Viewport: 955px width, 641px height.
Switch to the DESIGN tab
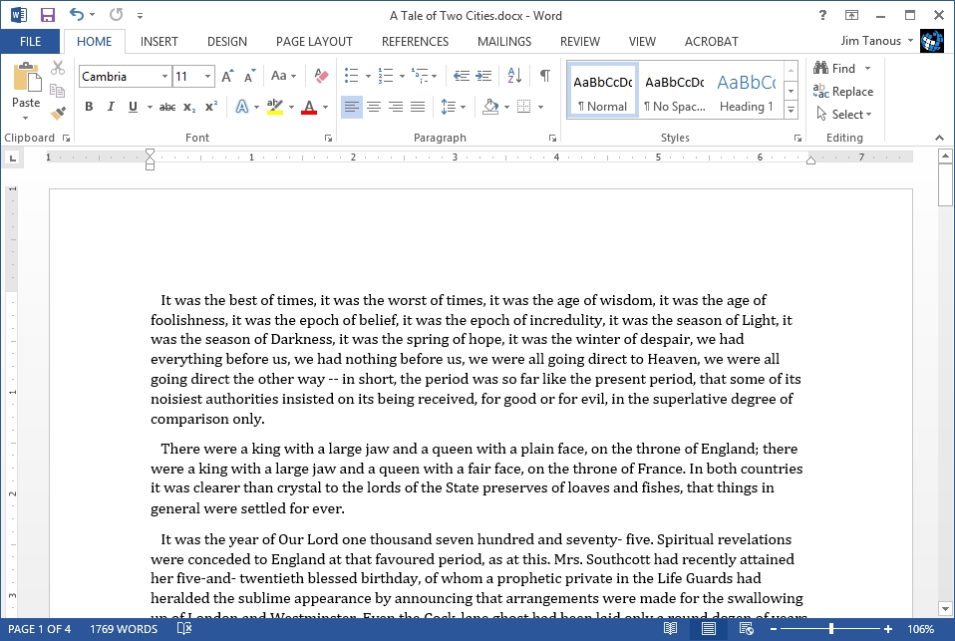[227, 42]
